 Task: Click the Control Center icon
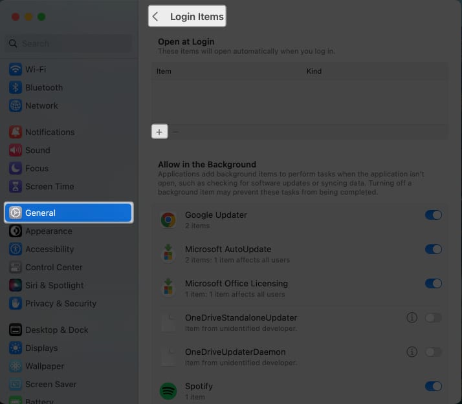click(x=16, y=267)
